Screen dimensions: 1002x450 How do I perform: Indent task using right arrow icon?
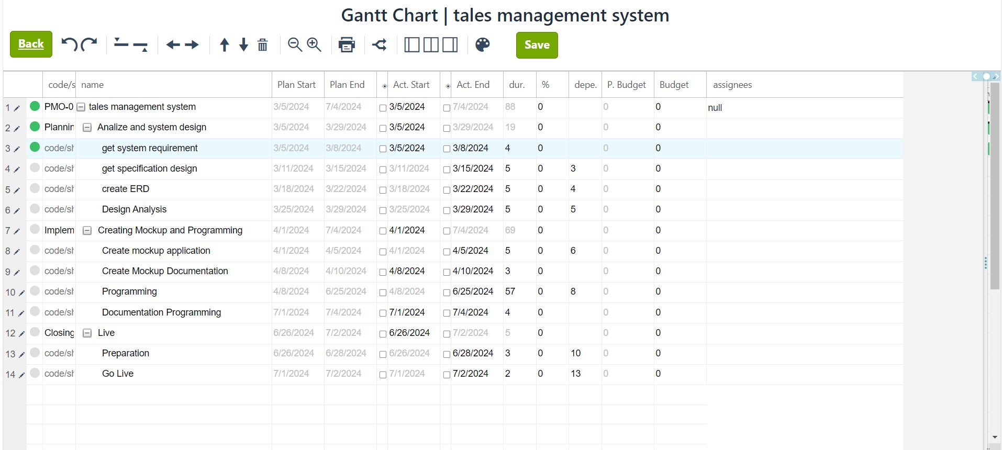pos(192,45)
